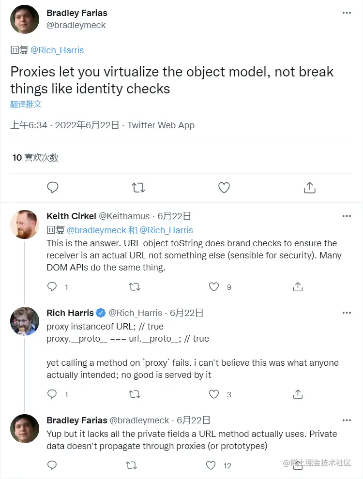
Task: Retweet Rich Harris's reply
Action: [135, 394]
